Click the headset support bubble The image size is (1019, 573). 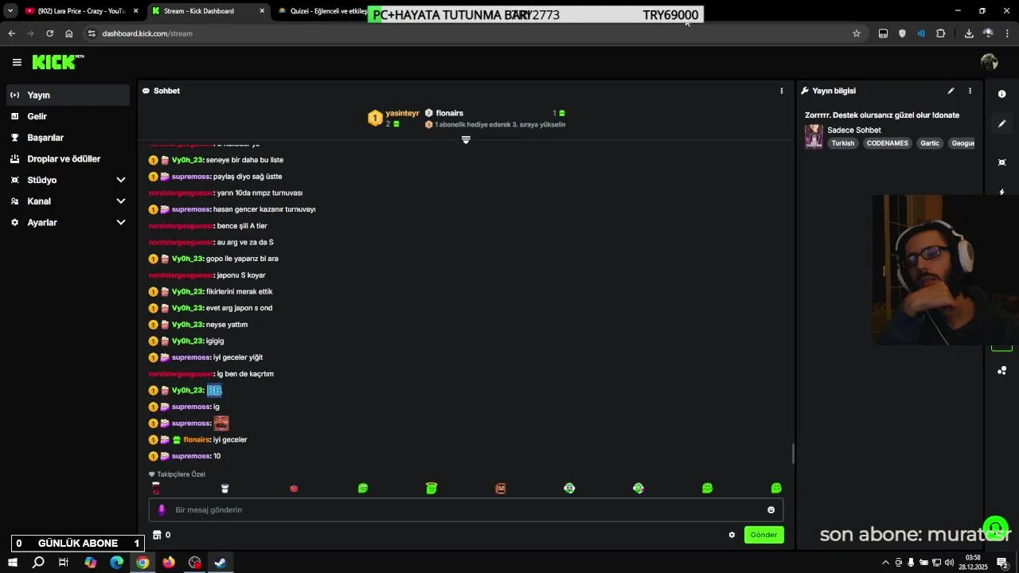995,527
